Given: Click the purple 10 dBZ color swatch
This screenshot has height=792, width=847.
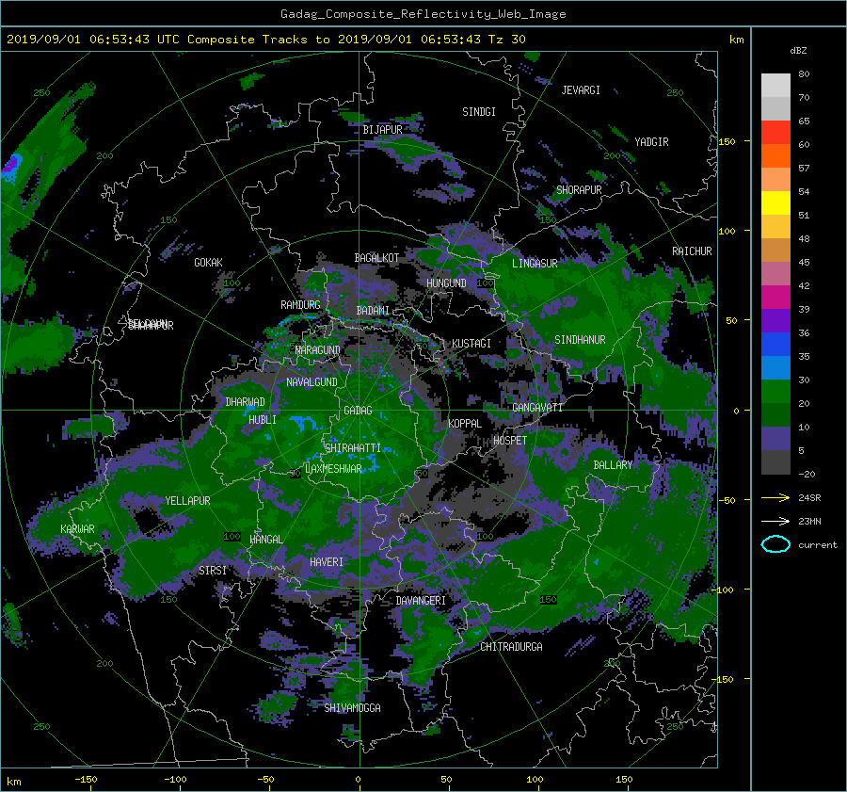Looking at the screenshot, I should (x=775, y=439).
